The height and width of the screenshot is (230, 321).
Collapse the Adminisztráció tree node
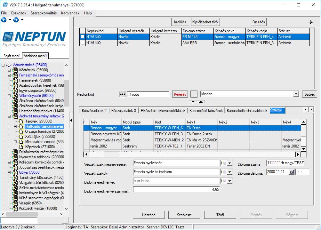coord(3,65)
